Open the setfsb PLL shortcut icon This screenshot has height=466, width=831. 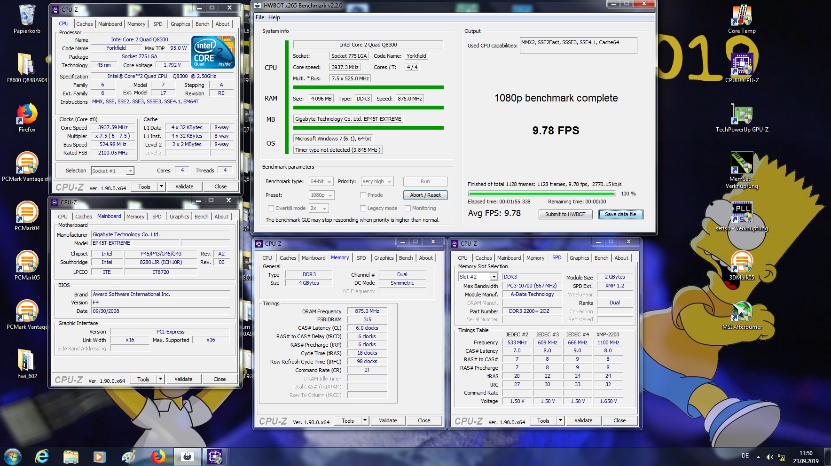coord(742,212)
